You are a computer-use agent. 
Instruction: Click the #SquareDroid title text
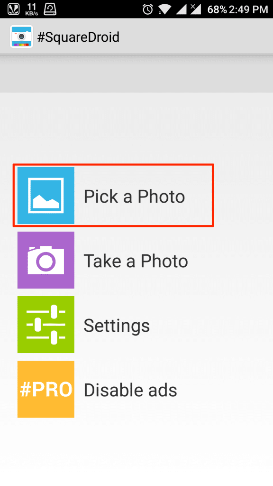78,37
